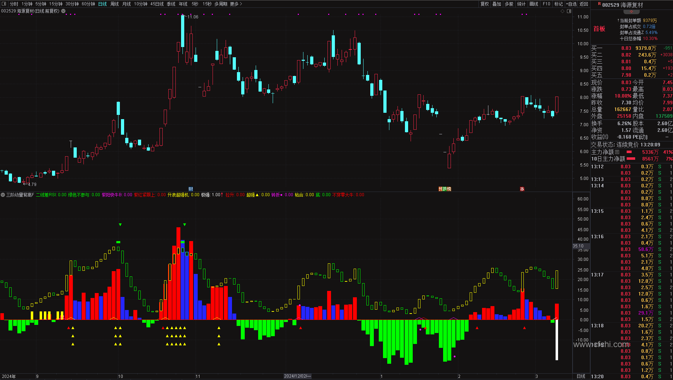Screen dimensions: 673x380
Task: Click the 标记 mark button
Action: pos(558,4)
